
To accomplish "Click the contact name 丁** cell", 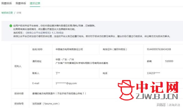I will pyautogui.click(x=58, y=73).
